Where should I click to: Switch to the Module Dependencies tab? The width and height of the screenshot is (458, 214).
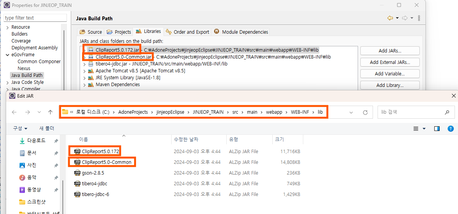pyautogui.click(x=241, y=32)
